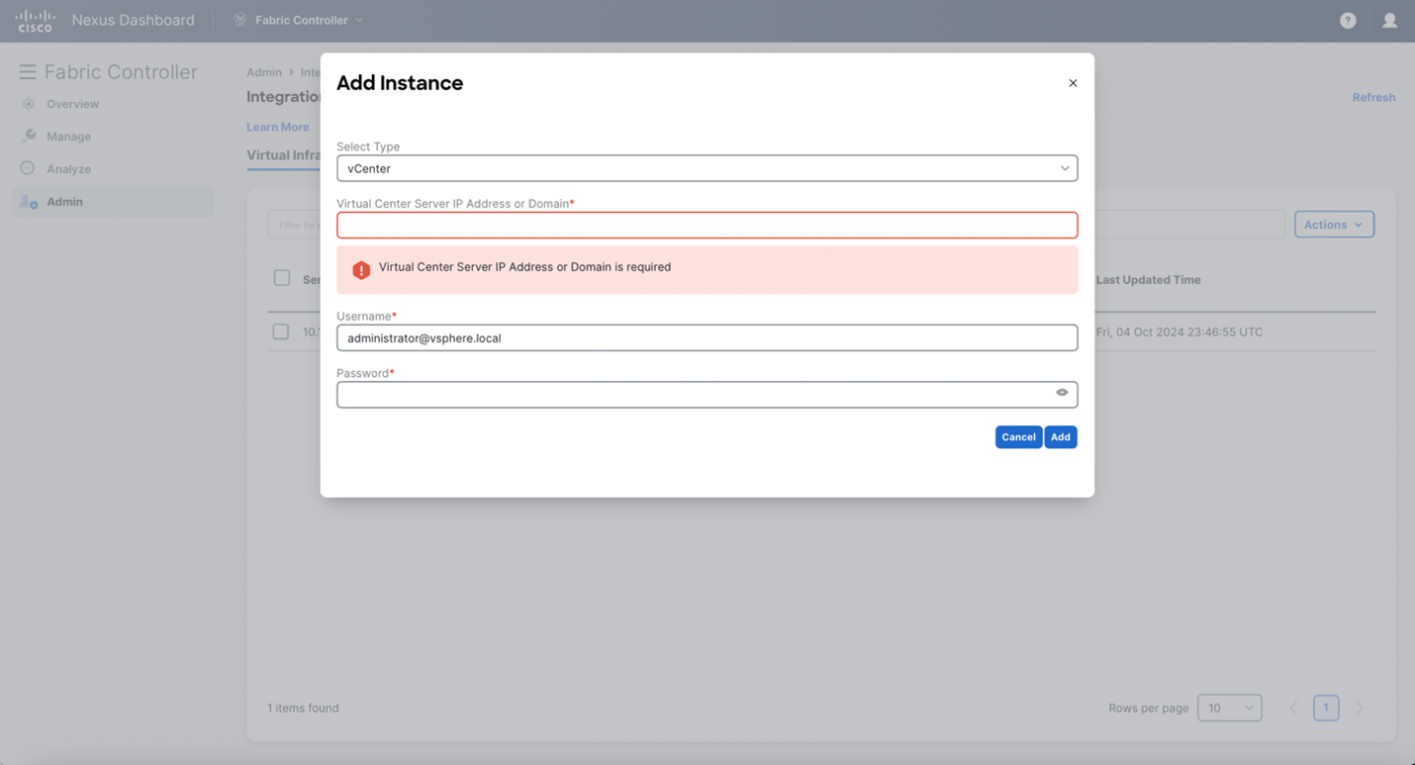The width and height of the screenshot is (1415, 765).
Task: Click the Fri, 04 Oct 2024 timestamp cell
Action: click(x=1179, y=333)
